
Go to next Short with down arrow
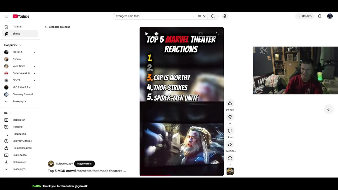coord(329,109)
